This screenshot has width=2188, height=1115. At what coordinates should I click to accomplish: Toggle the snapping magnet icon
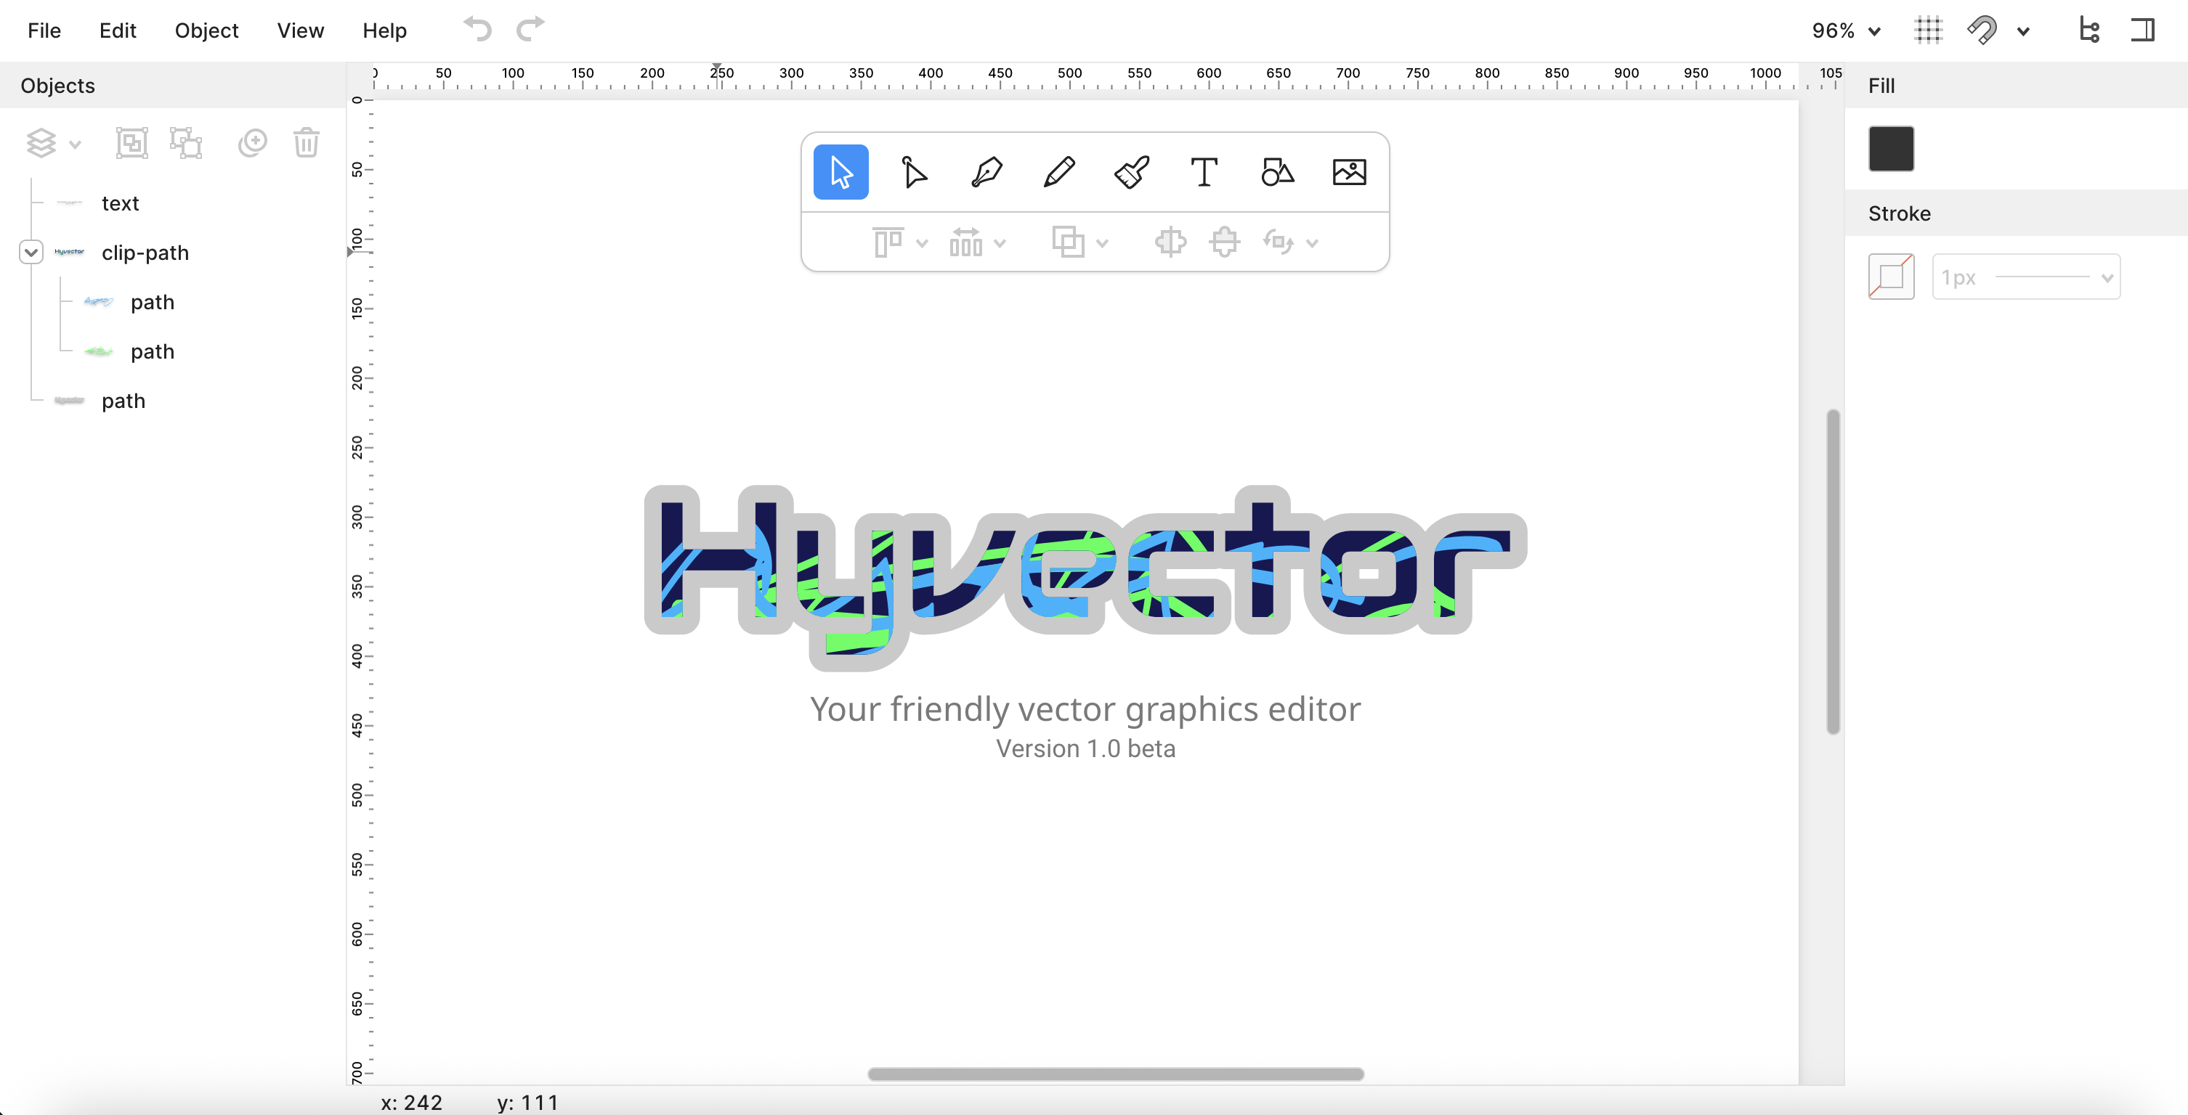click(1982, 30)
